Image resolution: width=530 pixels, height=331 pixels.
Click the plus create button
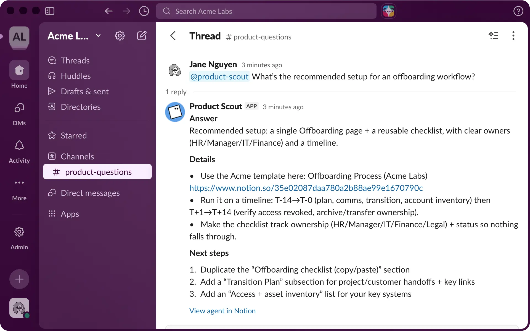(x=19, y=279)
